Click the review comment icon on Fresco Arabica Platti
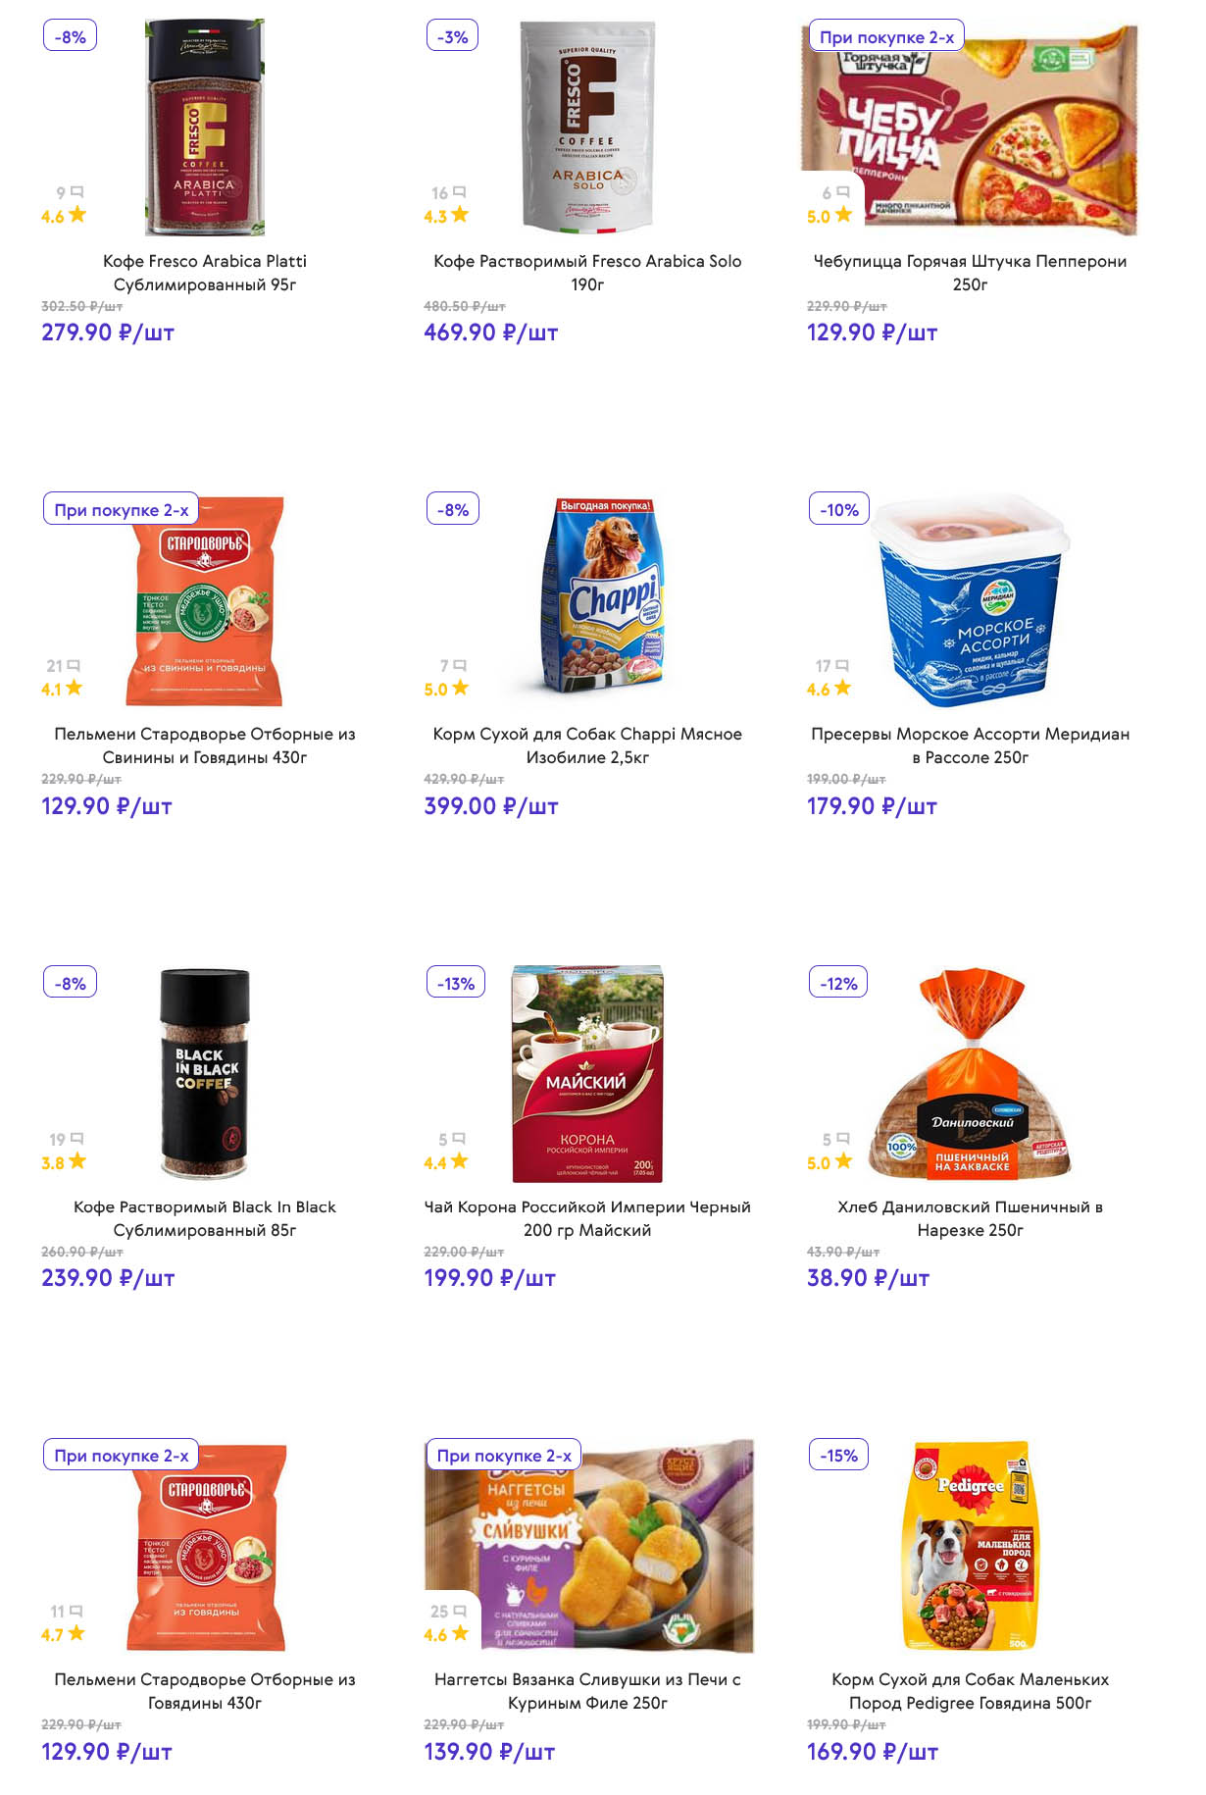The image size is (1206, 1795). pyautogui.click(x=77, y=192)
